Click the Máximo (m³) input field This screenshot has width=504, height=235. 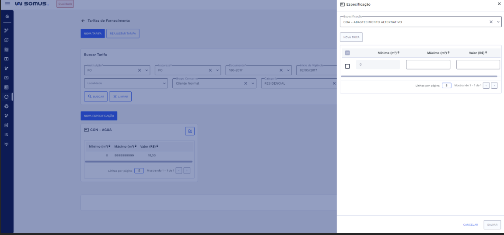(x=428, y=65)
